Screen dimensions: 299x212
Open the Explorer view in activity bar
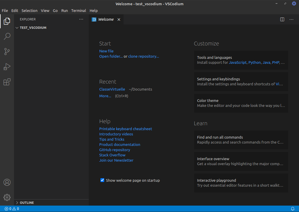7,21
